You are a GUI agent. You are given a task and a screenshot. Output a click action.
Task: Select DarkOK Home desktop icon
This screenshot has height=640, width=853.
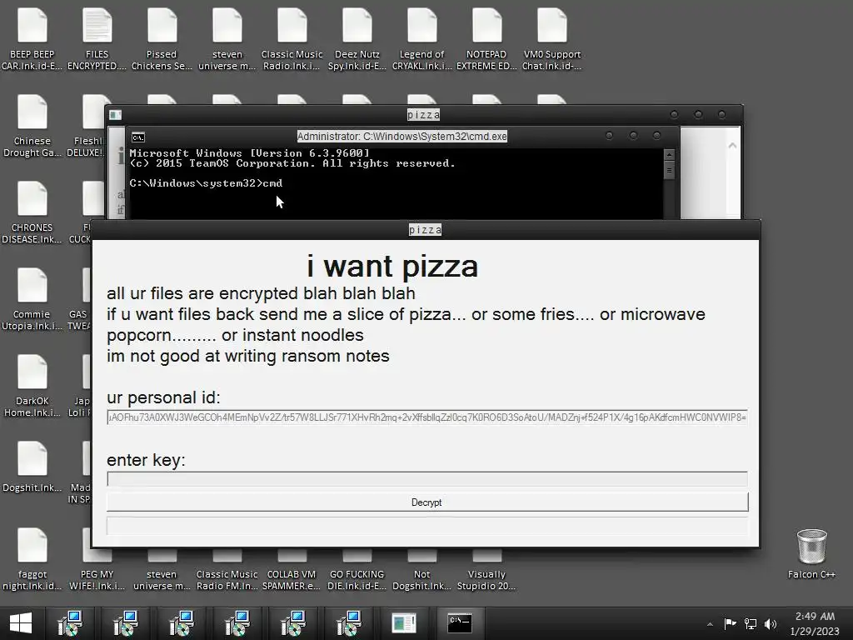tap(32, 386)
